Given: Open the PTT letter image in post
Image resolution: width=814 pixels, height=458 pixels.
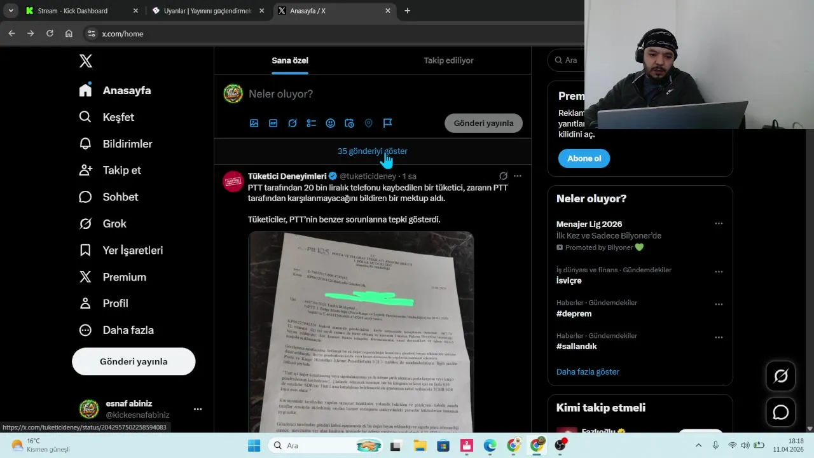Looking at the screenshot, I should click(361, 332).
